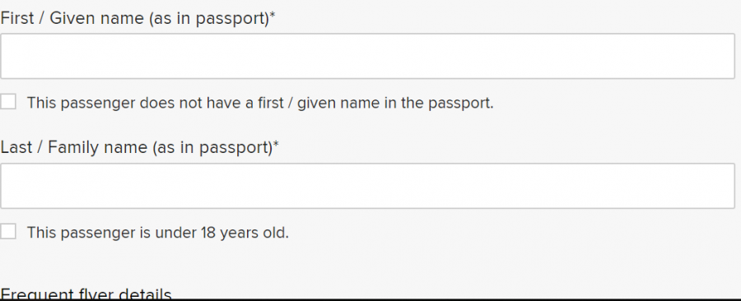Image resolution: width=741 pixels, height=301 pixels.
Task: Click the asterisk after the given name label
Action: [x=273, y=15]
